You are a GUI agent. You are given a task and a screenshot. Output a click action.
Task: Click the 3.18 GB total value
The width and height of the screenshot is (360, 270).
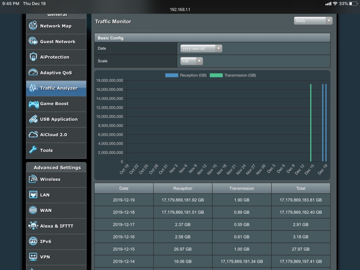click(301, 237)
